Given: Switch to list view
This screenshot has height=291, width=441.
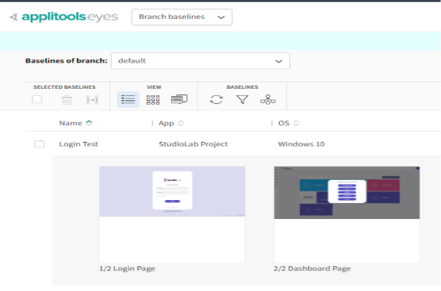Looking at the screenshot, I should (x=128, y=100).
